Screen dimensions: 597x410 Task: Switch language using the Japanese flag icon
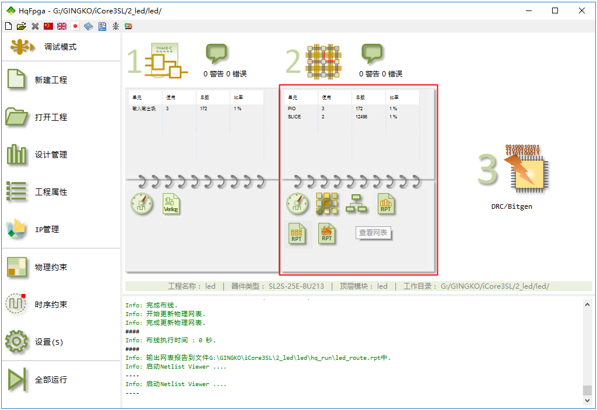75,26
